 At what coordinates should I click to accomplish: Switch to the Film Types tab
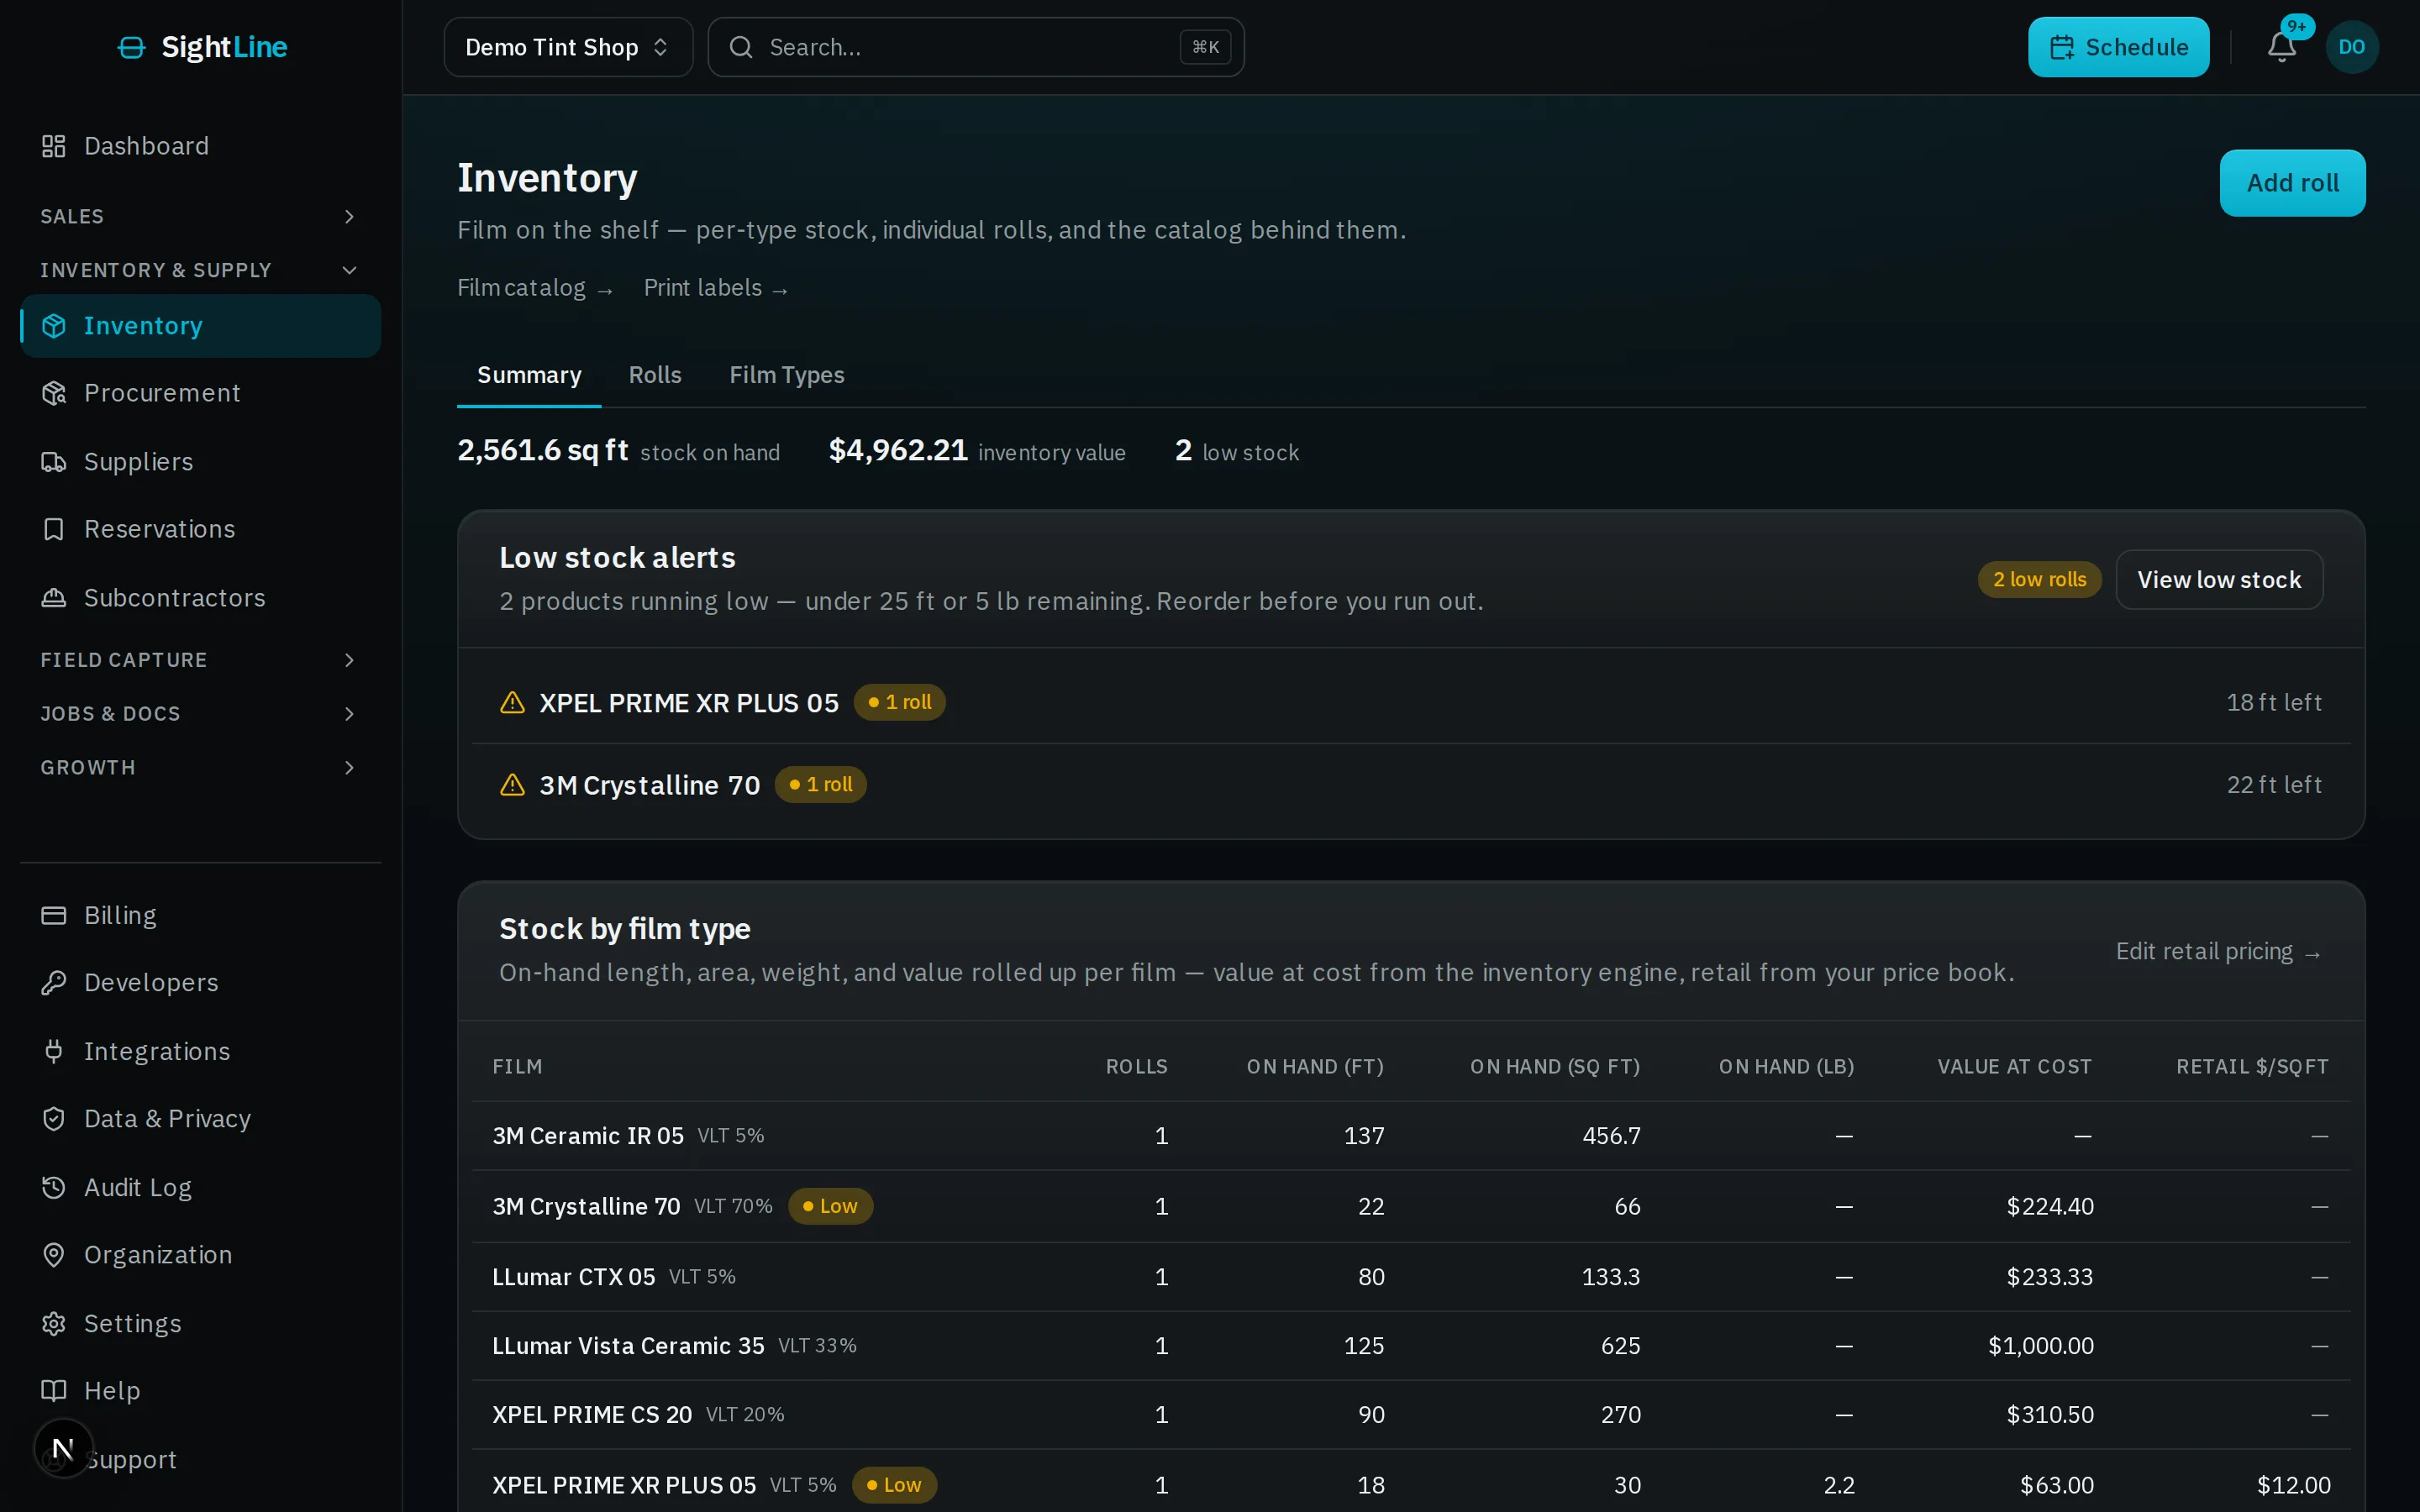point(787,375)
